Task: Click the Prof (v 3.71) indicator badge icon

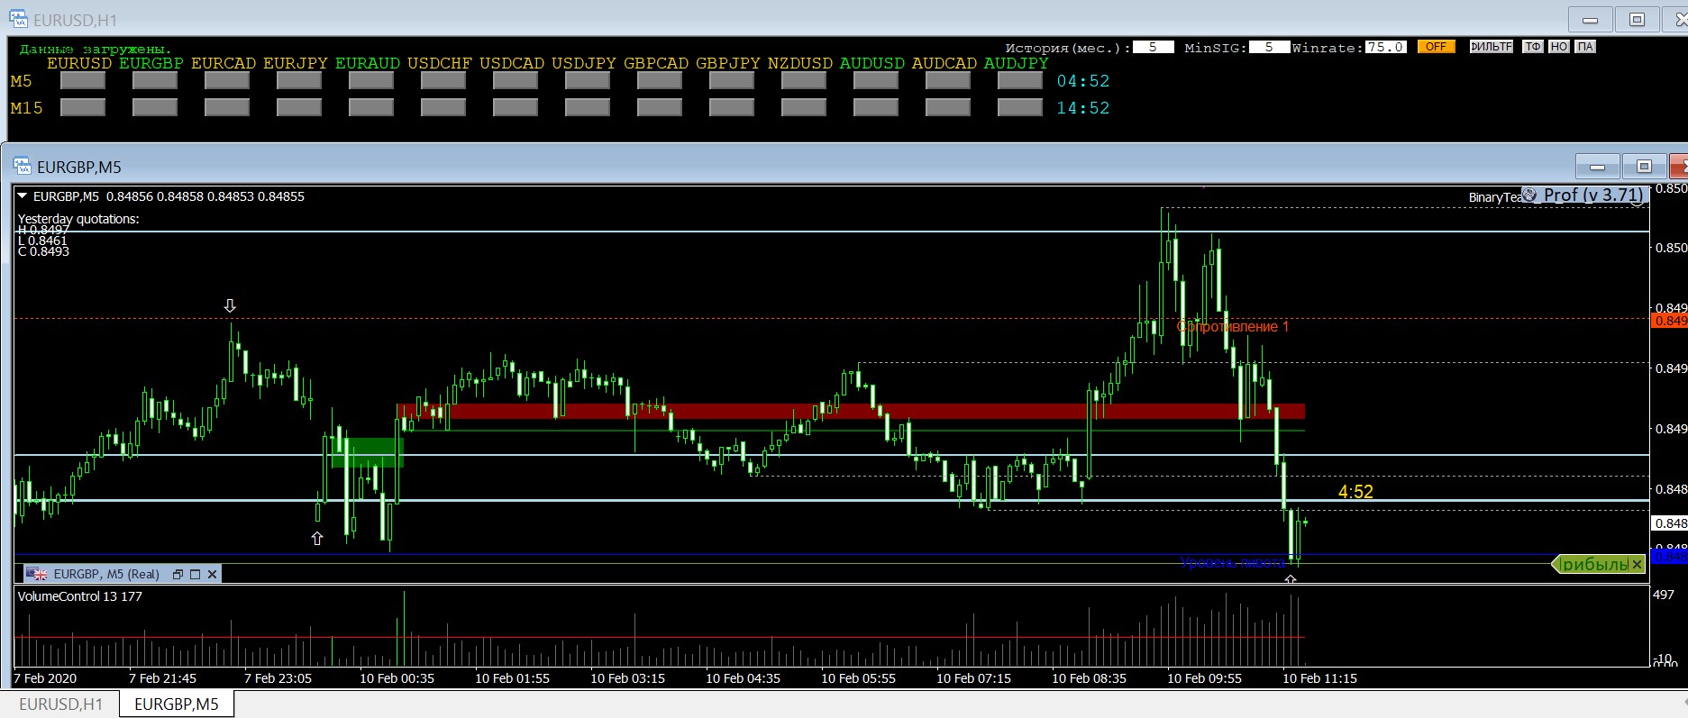Action: (x=1529, y=195)
